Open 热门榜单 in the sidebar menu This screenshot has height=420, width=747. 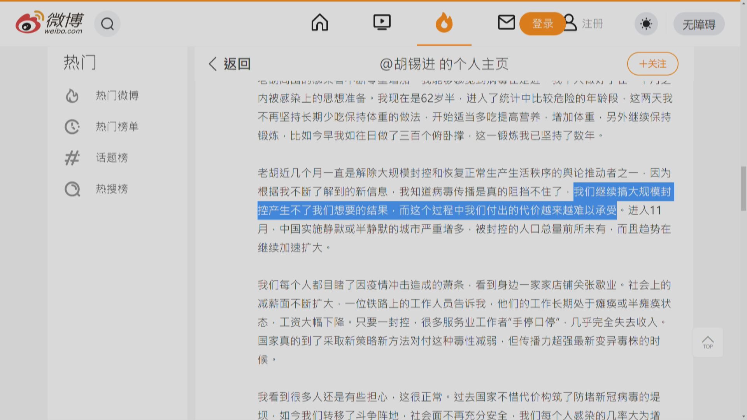(x=117, y=127)
